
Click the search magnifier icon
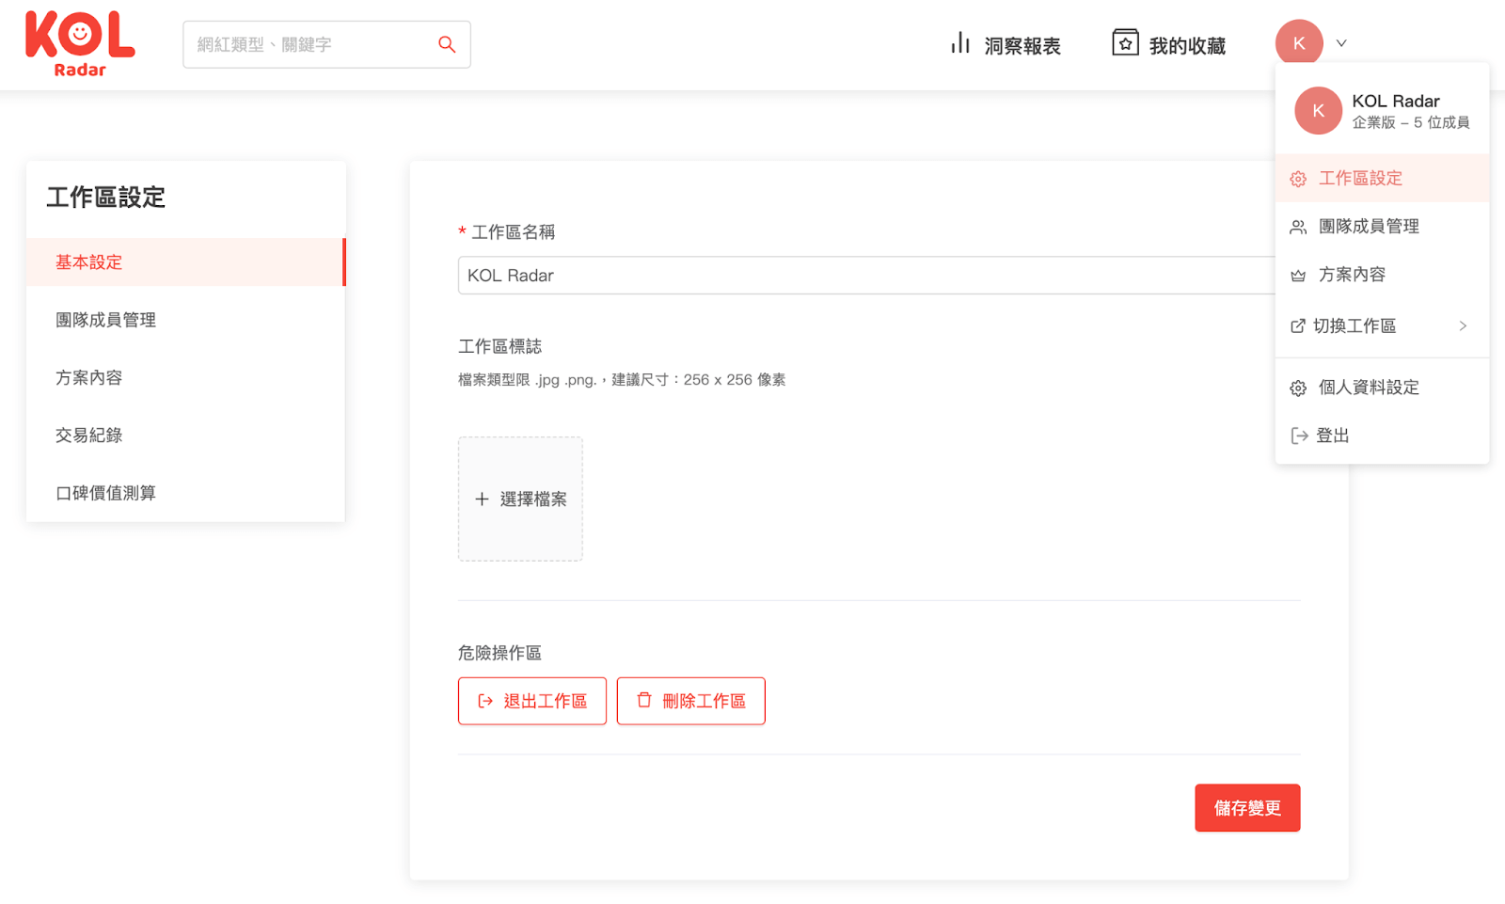click(x=447, y=44)
